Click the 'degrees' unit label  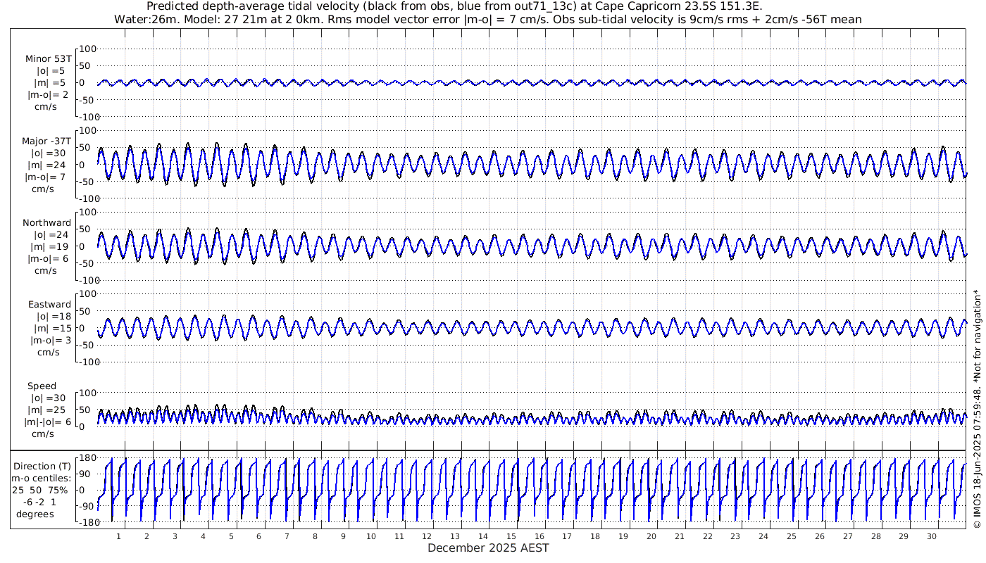(36, 514)
